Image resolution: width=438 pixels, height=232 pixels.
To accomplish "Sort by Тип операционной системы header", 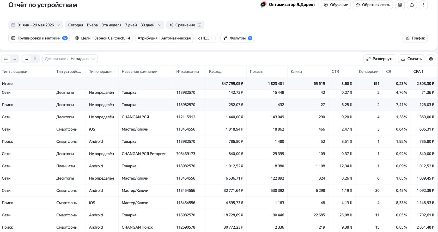I will pos(102,71).
